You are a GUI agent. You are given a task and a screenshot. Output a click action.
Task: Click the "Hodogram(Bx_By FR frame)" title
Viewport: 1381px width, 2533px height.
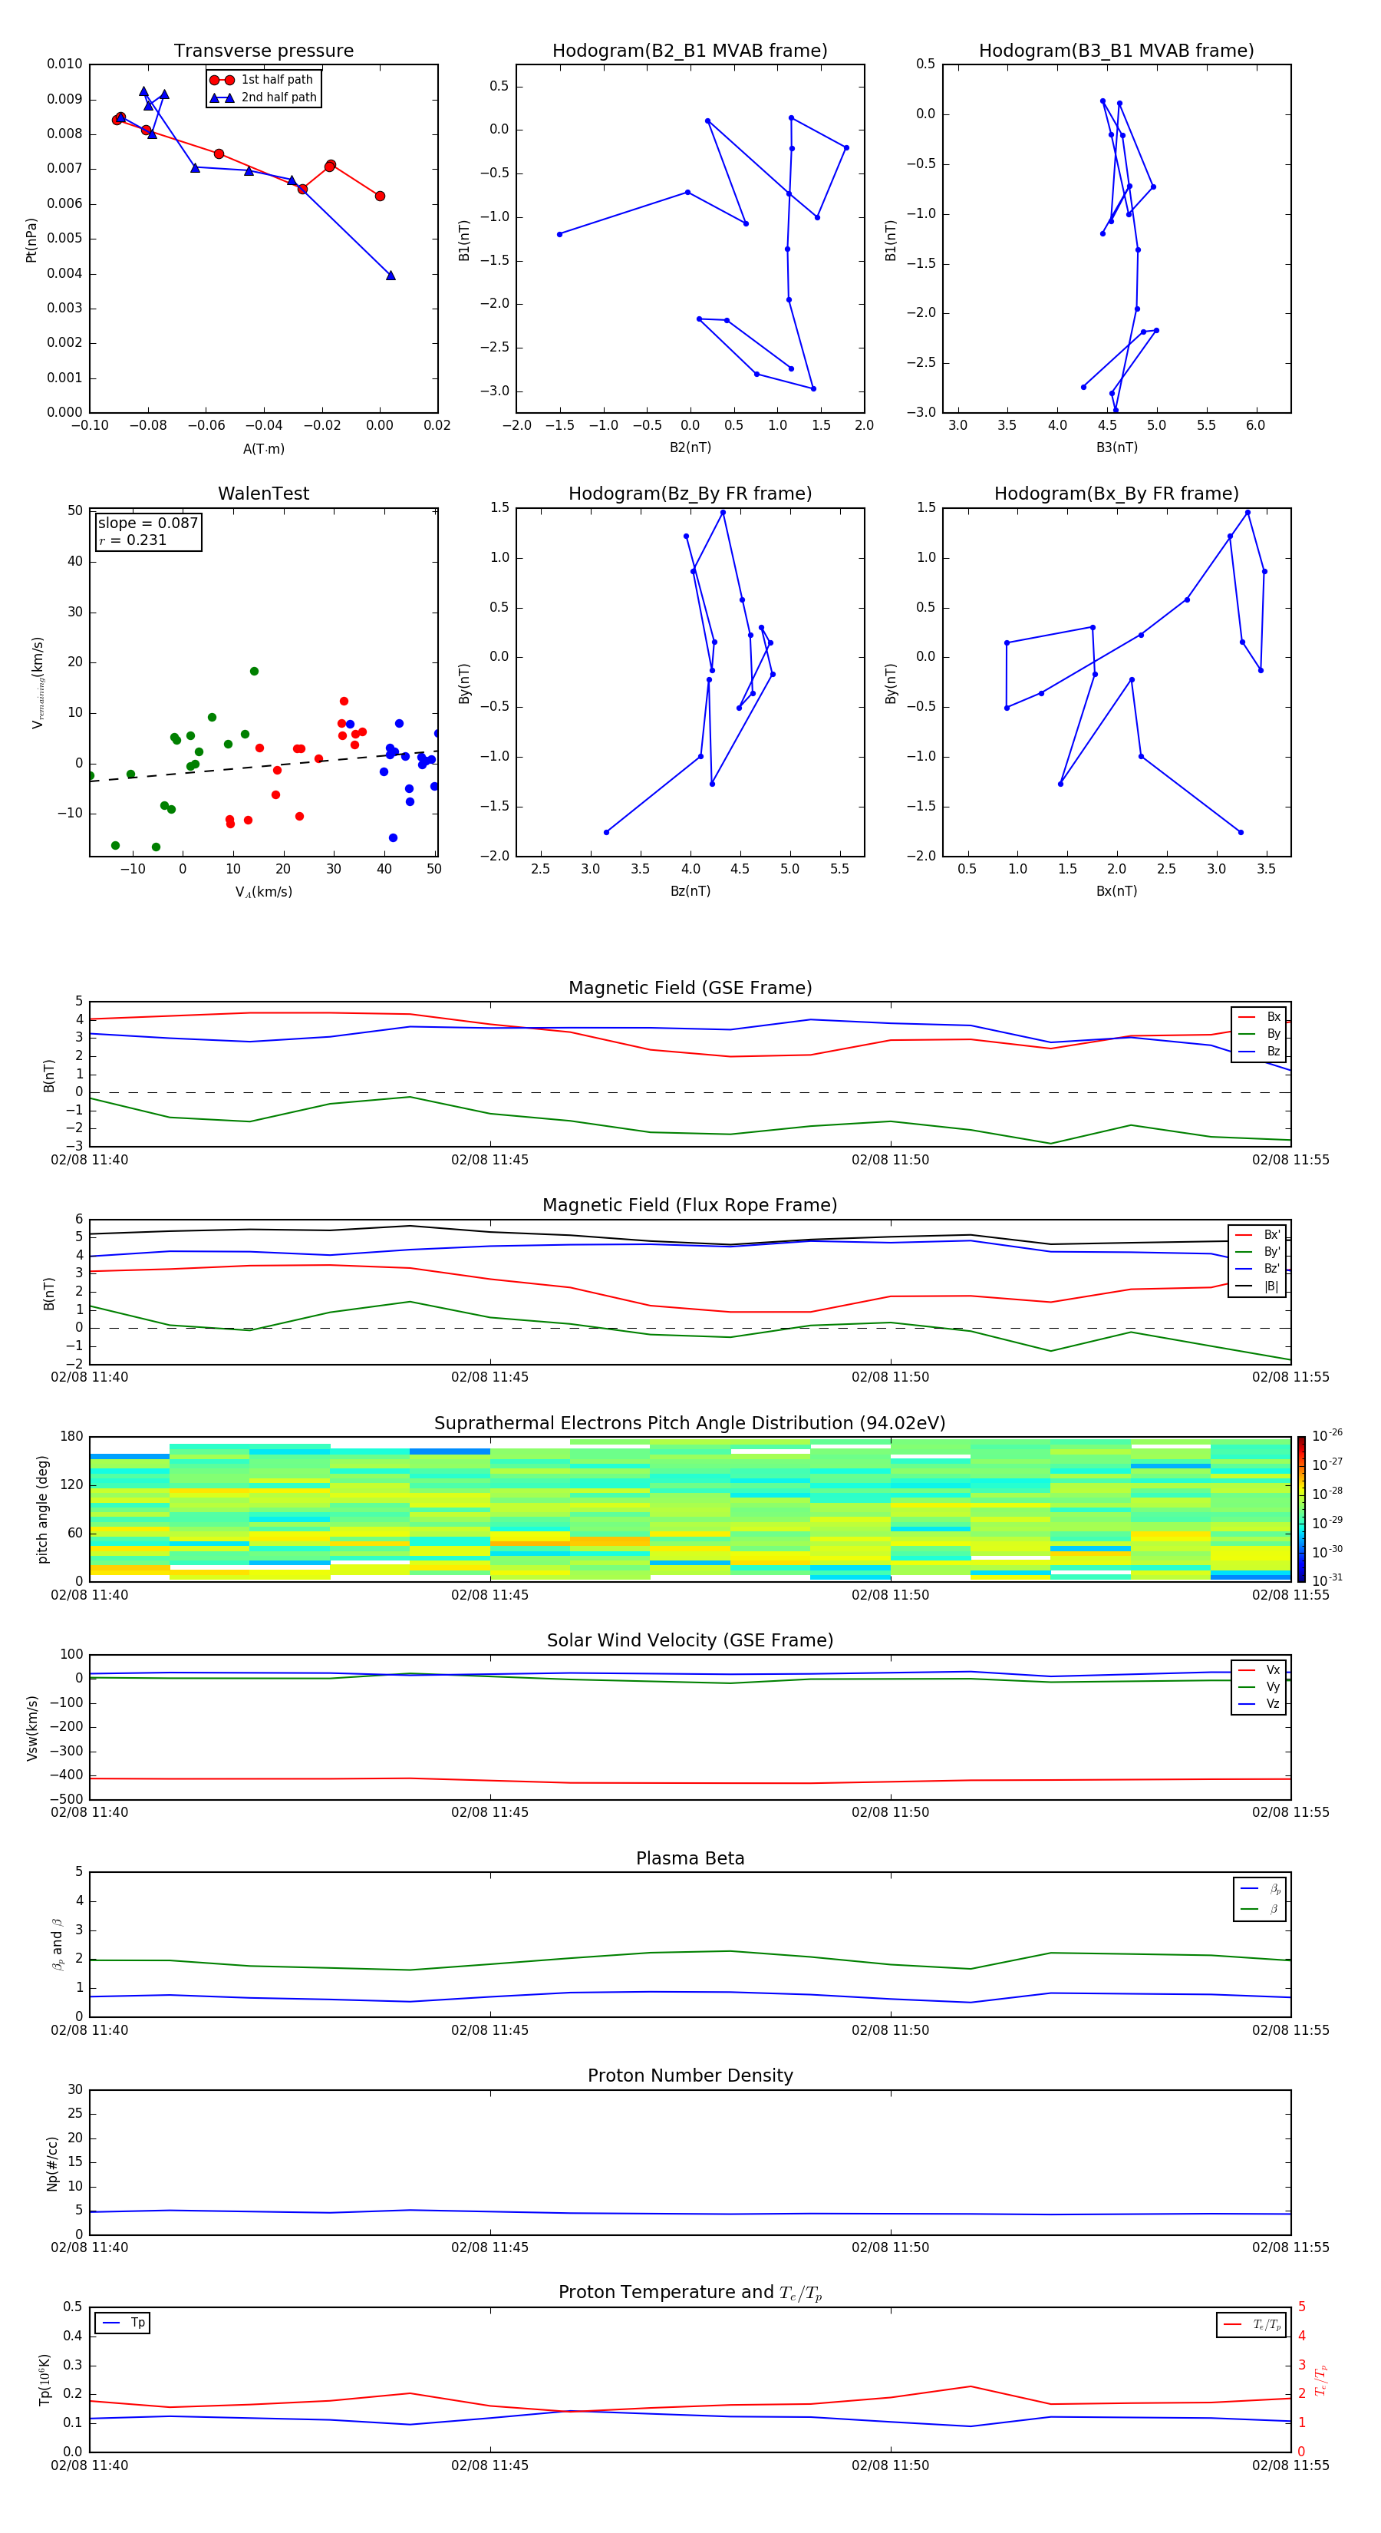pyautogui.click(x=1116, y=494)
